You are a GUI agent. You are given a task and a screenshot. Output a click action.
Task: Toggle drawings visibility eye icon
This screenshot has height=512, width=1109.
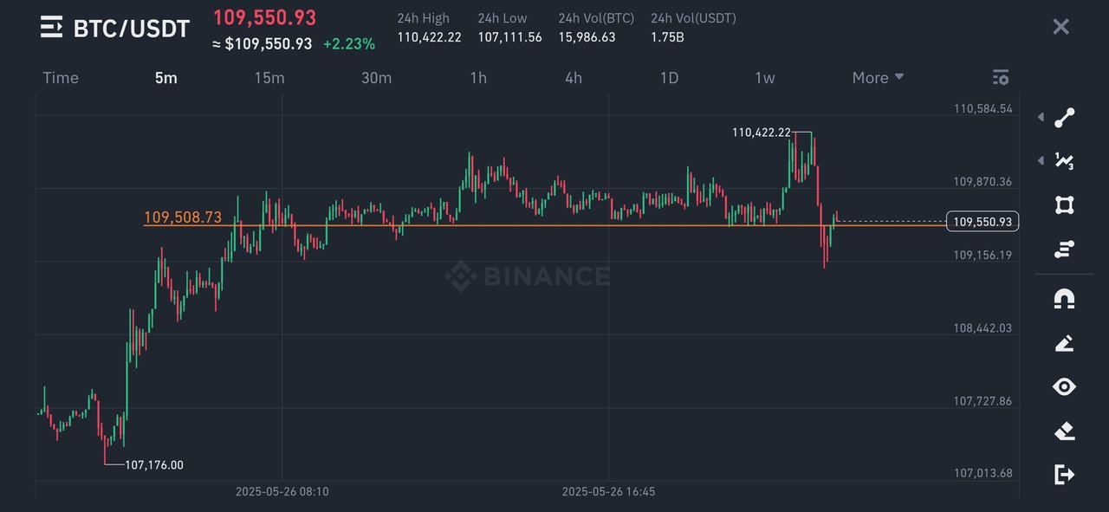1064,386
